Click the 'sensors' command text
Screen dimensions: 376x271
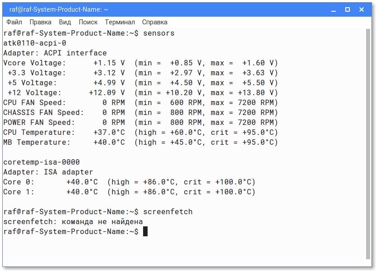(159, 33)
